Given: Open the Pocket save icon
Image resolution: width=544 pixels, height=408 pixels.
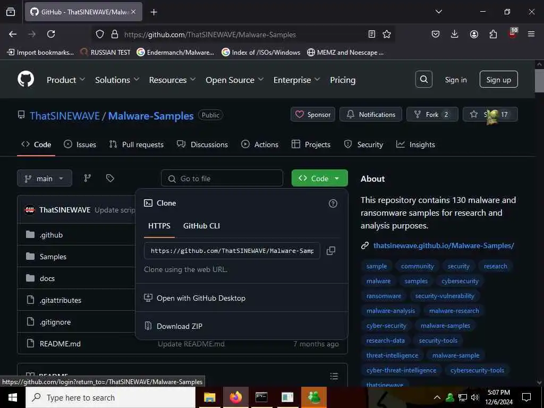Looking at the screenshot, I should [436, 34].
